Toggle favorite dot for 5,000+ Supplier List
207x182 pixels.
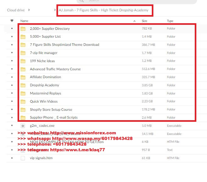pos(12,37)
